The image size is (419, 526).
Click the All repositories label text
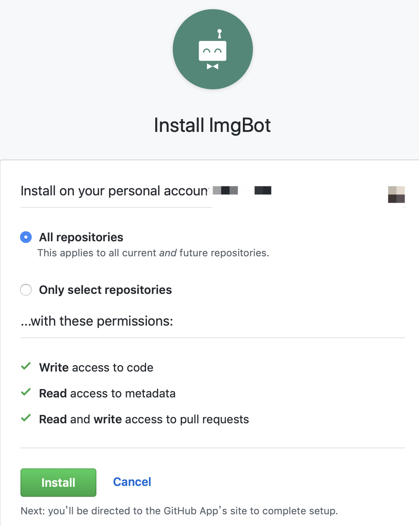pos(81,237)
